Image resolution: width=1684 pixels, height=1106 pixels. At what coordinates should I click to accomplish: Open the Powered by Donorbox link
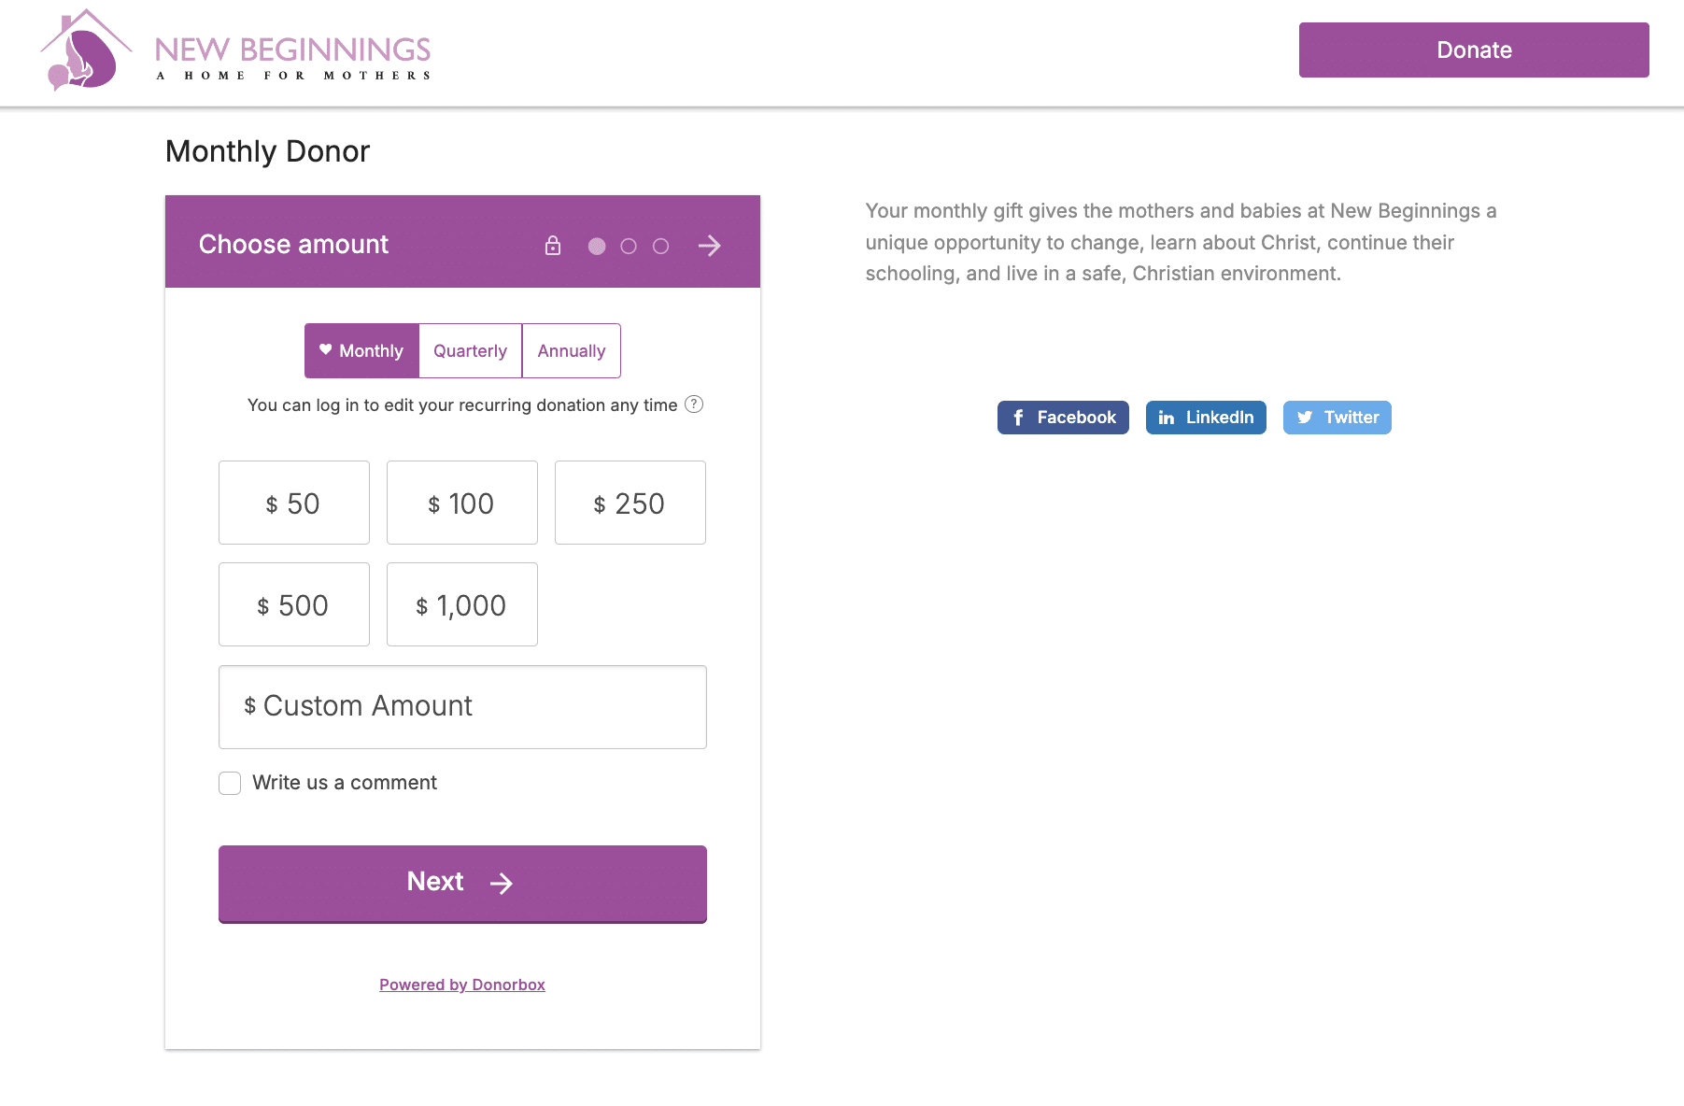click(x=461, y=984)
